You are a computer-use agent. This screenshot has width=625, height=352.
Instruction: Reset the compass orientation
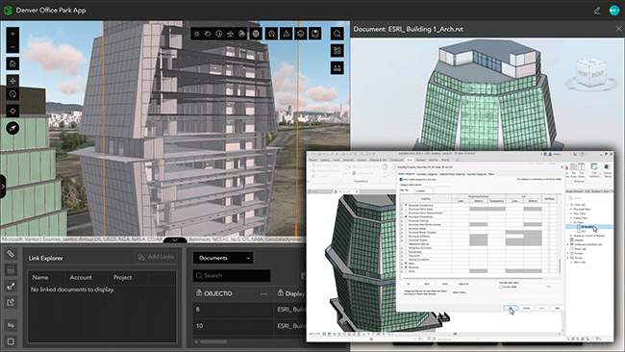tap(12, 128)
